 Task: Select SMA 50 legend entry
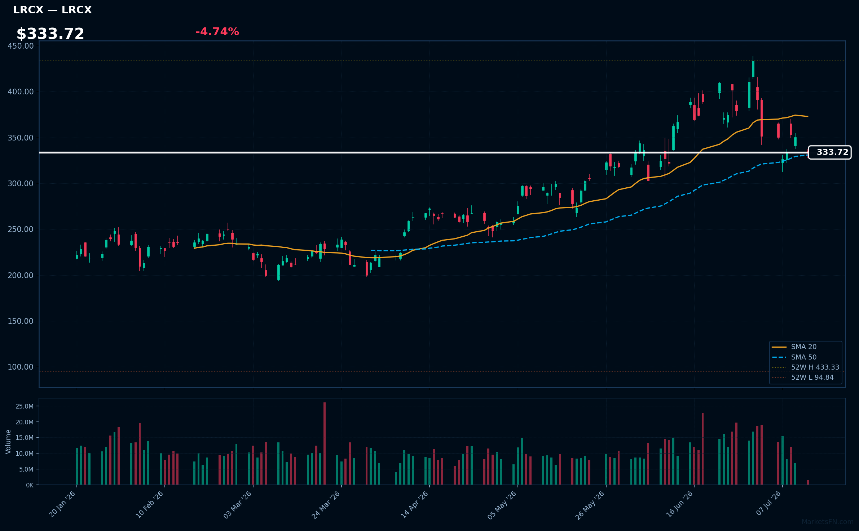(x=794, y=357)
